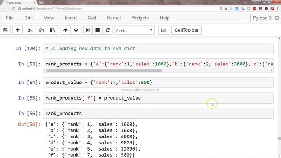Reload the page in browser
This screenshot has height=158, width=281.
tap(14, 9)
